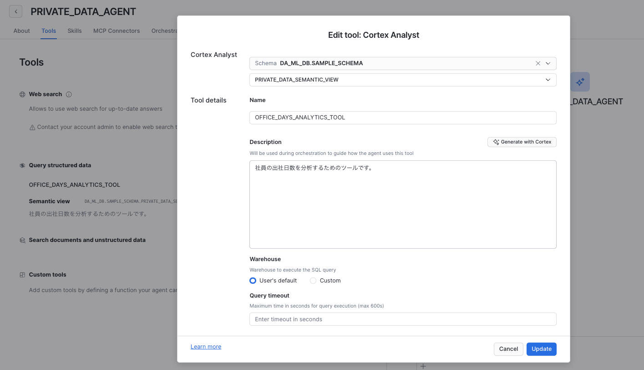Cancel the Edit tool dialog
Image resolution: width=644 pixels, height=370 pixels.
508,349
